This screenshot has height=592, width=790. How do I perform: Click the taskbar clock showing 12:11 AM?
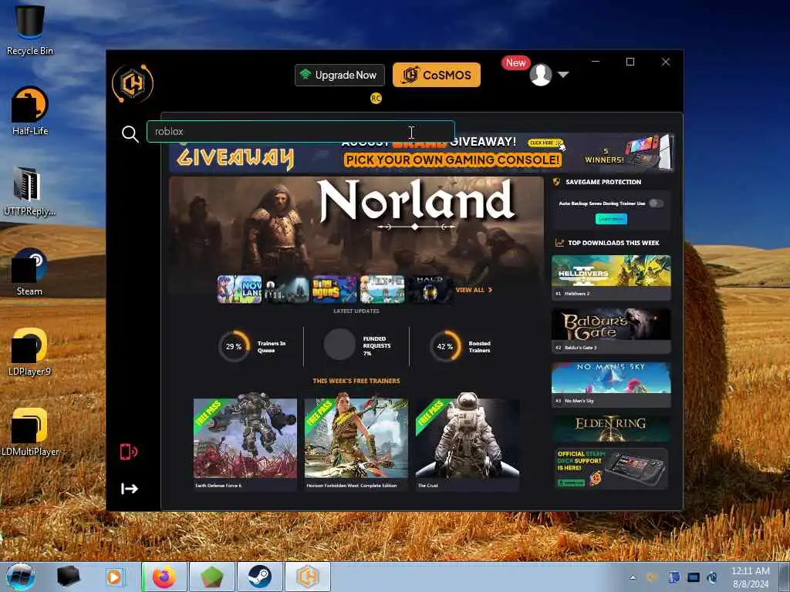750,577
